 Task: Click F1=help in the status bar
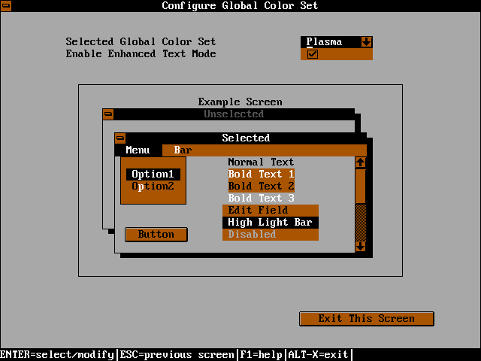[x=261, y=355]
